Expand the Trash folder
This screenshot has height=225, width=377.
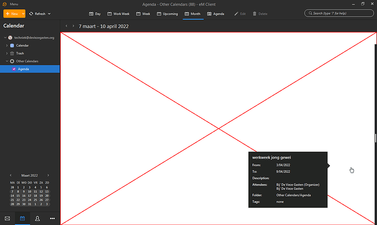click(7, 54)
